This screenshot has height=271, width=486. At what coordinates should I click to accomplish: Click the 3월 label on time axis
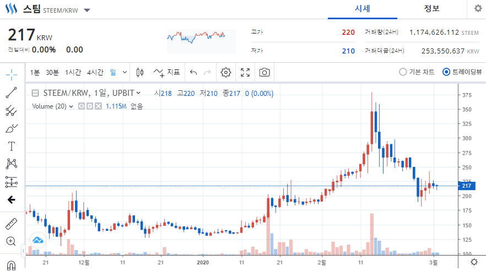coord(433,262)
